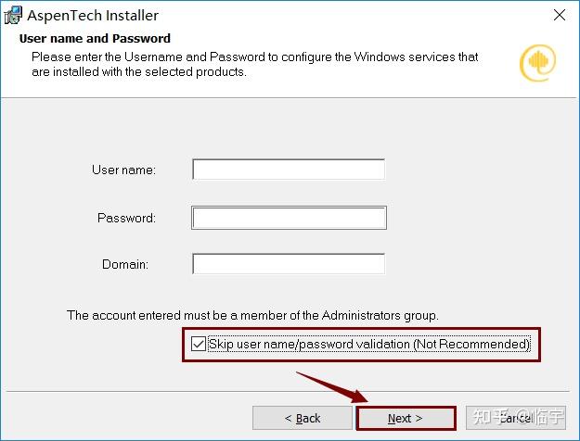Click the "User name and Password" heading
Image resolution: width=580 pixels, height=441 pixels.
click(95, 39)
